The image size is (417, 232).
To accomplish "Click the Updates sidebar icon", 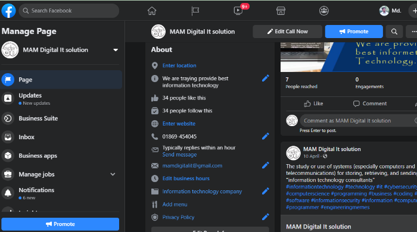I will pyautogui.click(x=8, y=99).
